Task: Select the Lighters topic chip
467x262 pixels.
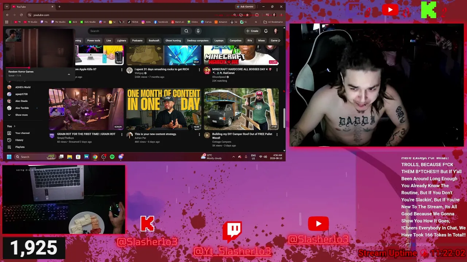Action: [x=121, y=40]
